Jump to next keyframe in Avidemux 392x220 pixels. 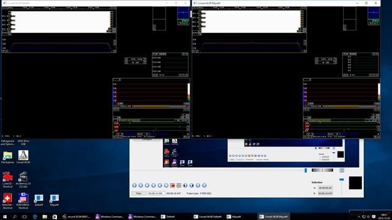click(166, 185)
